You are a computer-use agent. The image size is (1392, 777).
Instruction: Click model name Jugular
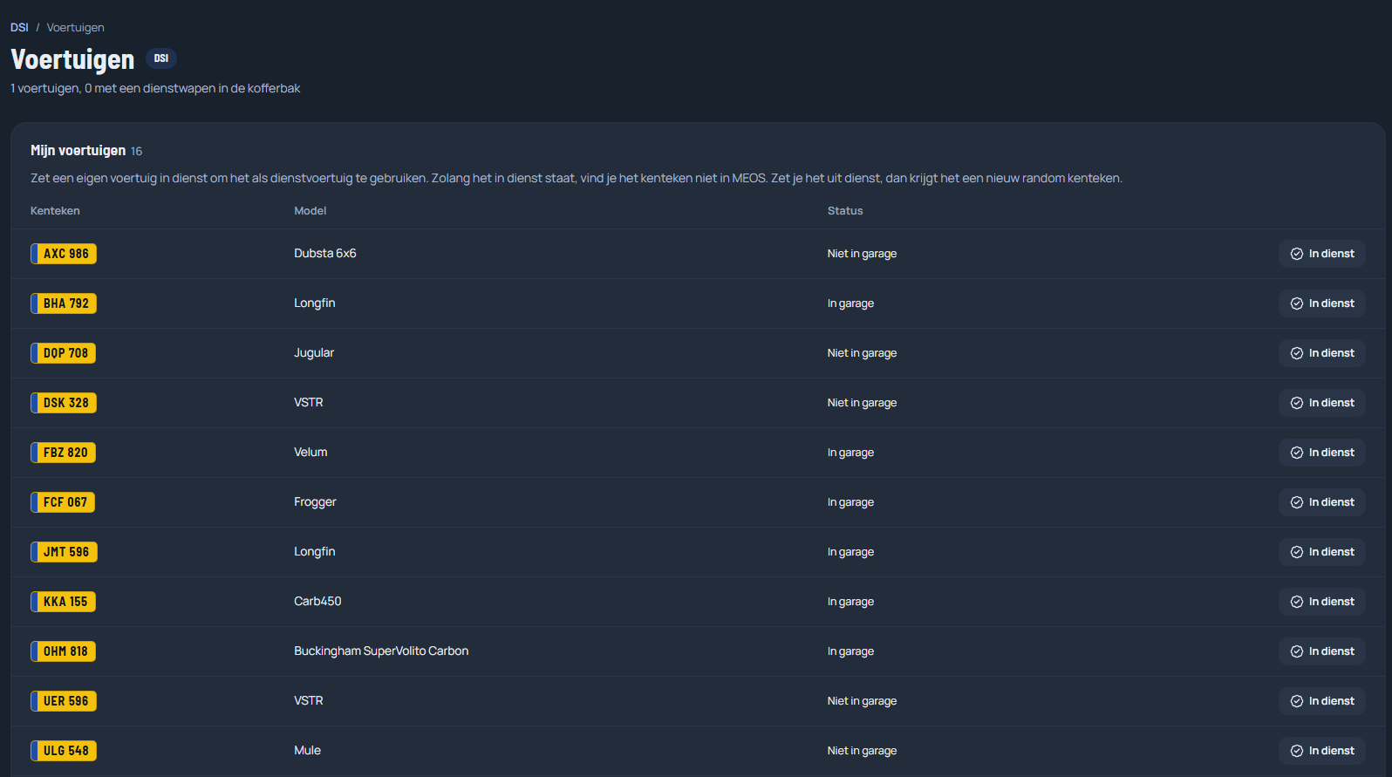coord(314,353)
